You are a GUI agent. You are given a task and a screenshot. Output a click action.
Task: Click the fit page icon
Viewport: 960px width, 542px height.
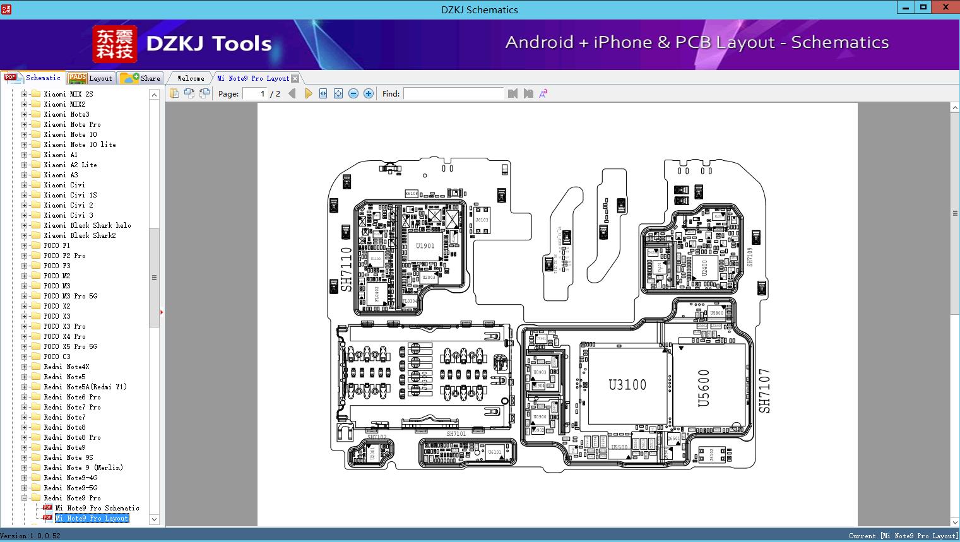pyautogui.click(x=338, y=93)
